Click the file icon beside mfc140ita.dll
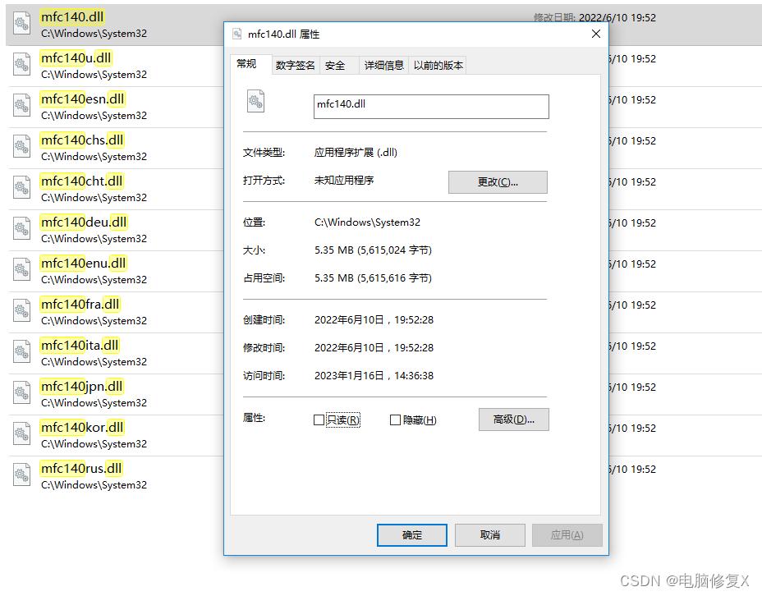 coord(21,351)
